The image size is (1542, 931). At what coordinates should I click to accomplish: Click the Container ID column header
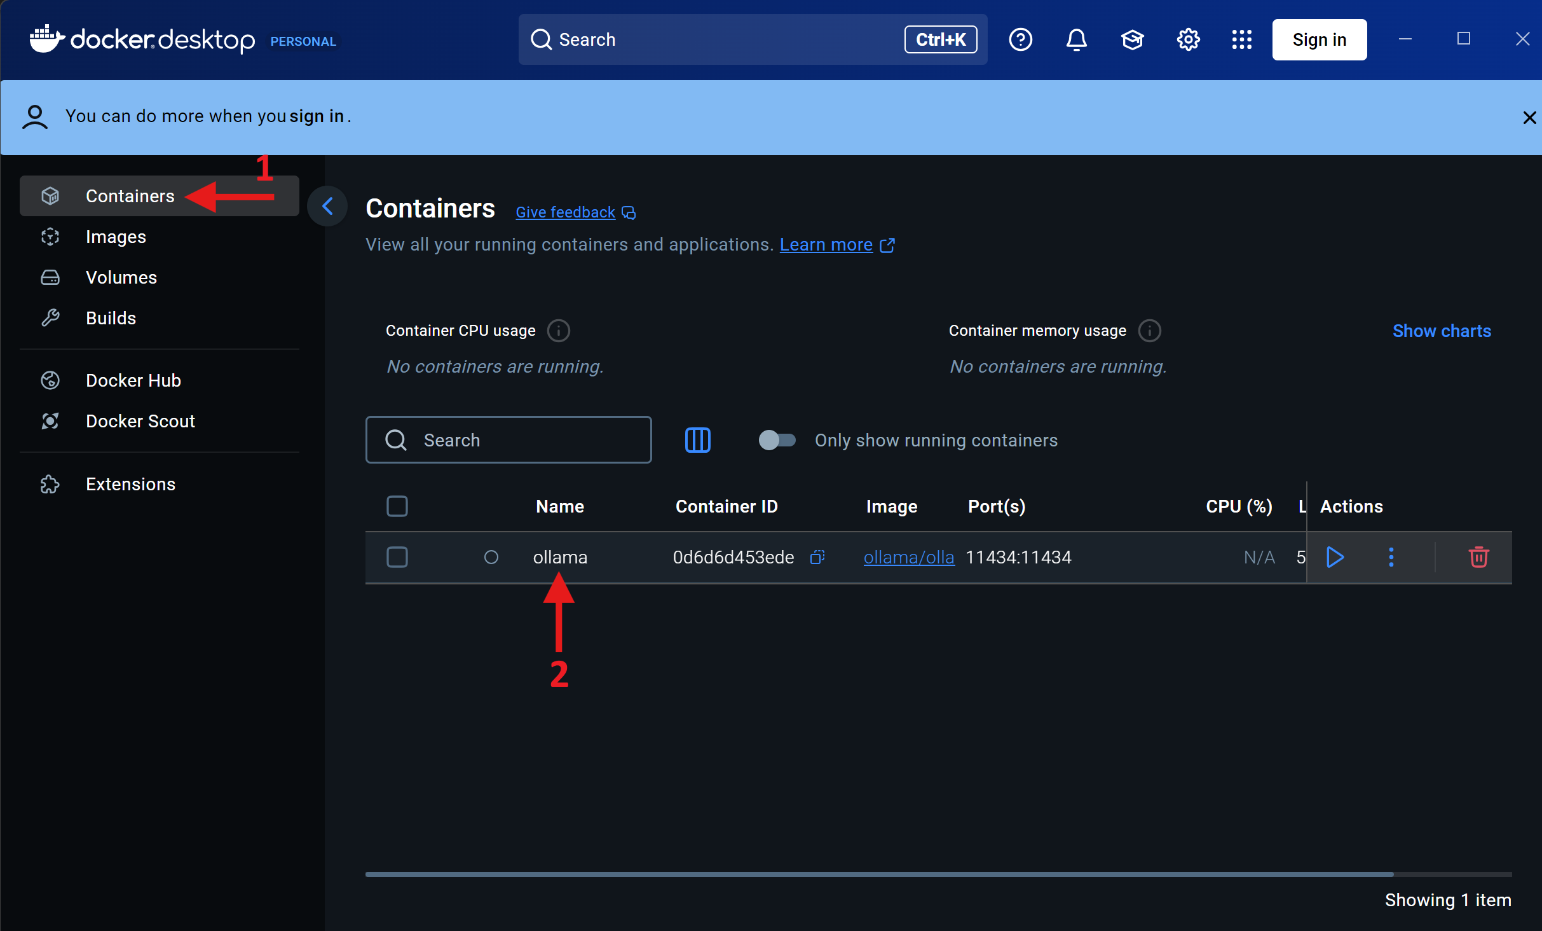727,506
